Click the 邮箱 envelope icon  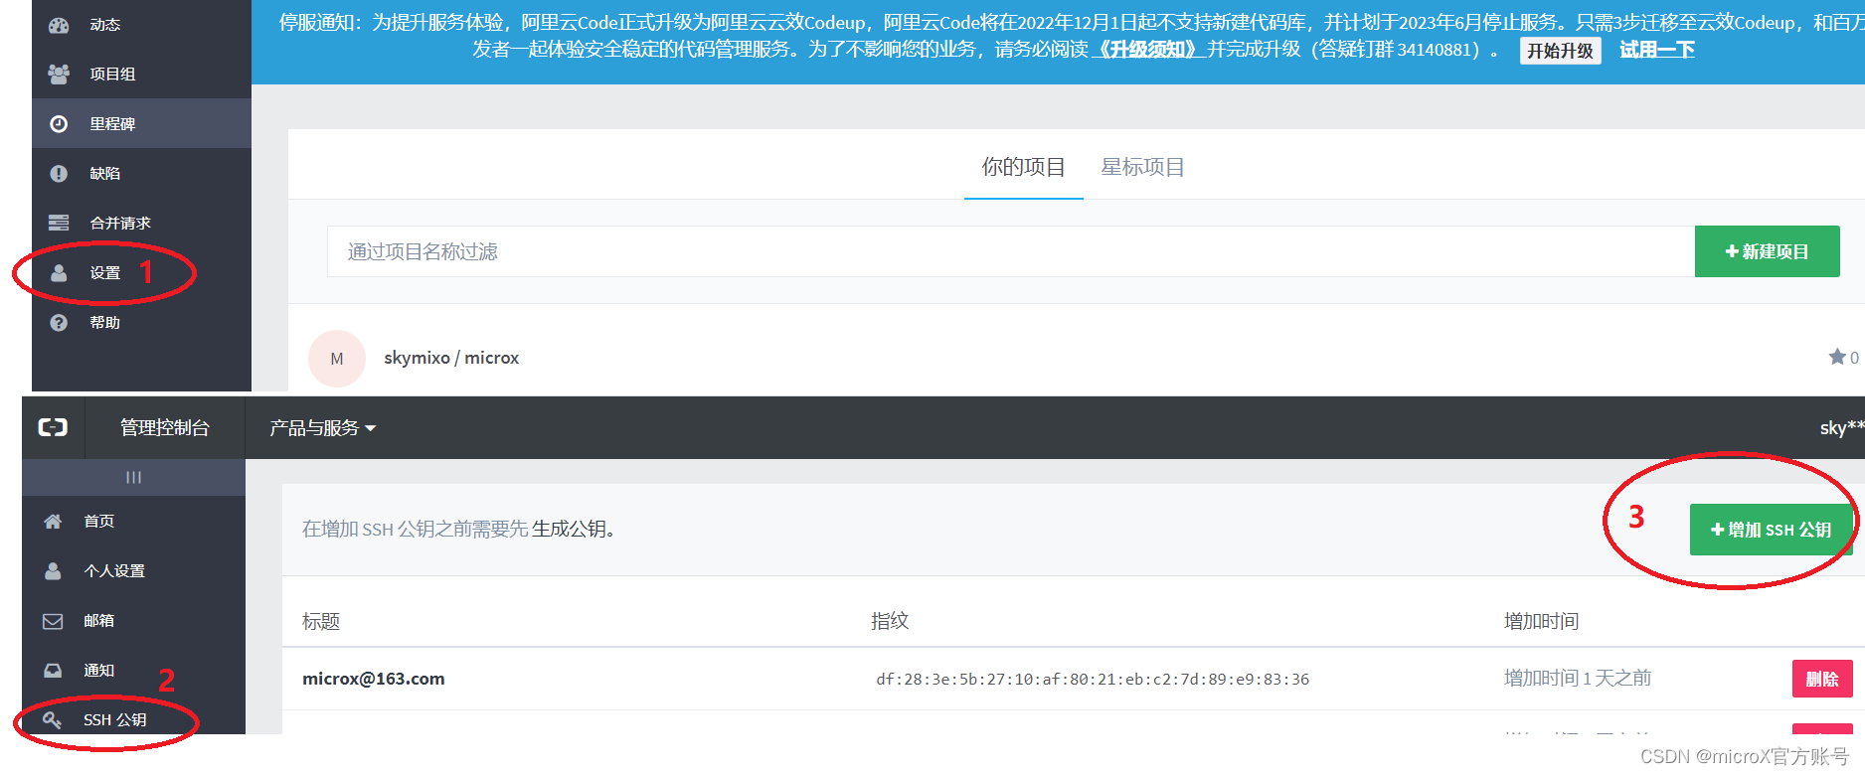click(x=53, y=621)
